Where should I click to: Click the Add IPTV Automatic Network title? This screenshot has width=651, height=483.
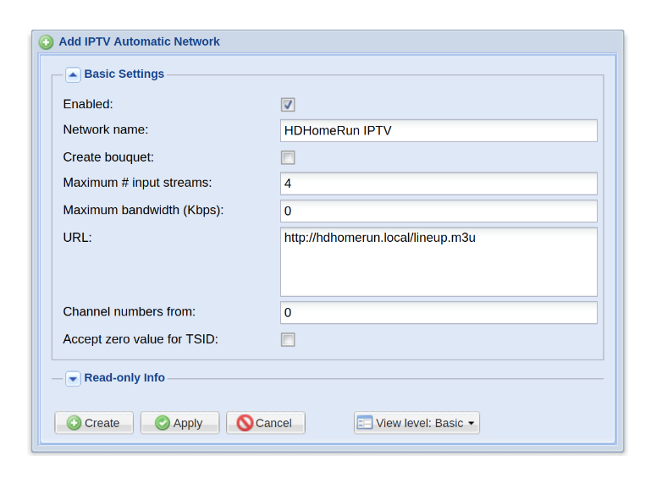click(x=139, y=41)
